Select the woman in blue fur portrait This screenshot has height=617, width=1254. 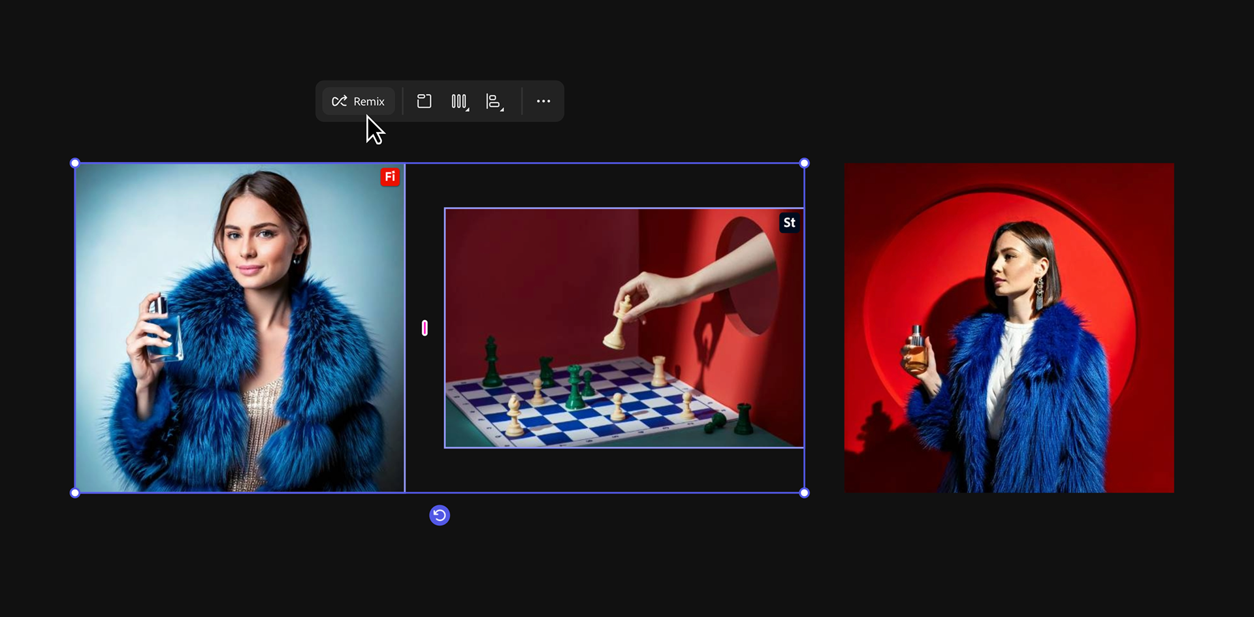pos(240,328)
